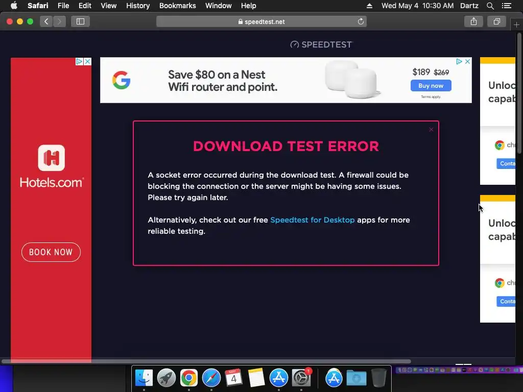The height and width of the screenshot is (392, 523).
Task: Open Notes from the Dock
Action: tap(256, 378)
